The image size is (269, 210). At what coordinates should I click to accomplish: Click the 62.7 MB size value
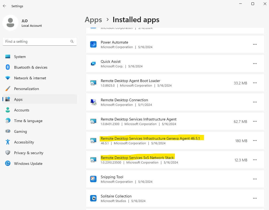pos(240,122)
